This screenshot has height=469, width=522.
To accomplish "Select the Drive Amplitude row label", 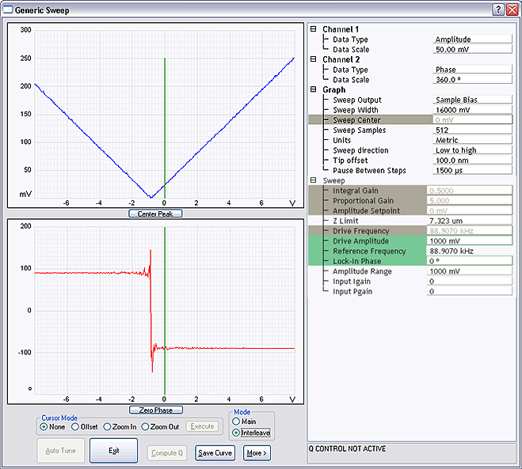I will pyautogui.click(x=361, y=240).
